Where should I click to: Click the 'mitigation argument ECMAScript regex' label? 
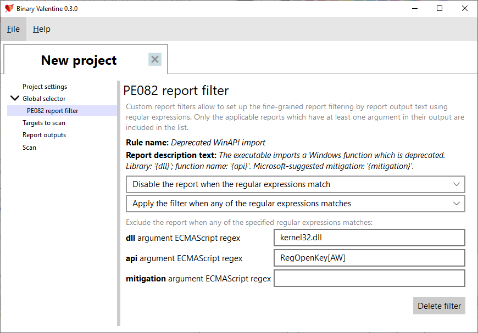pos(198,279)
